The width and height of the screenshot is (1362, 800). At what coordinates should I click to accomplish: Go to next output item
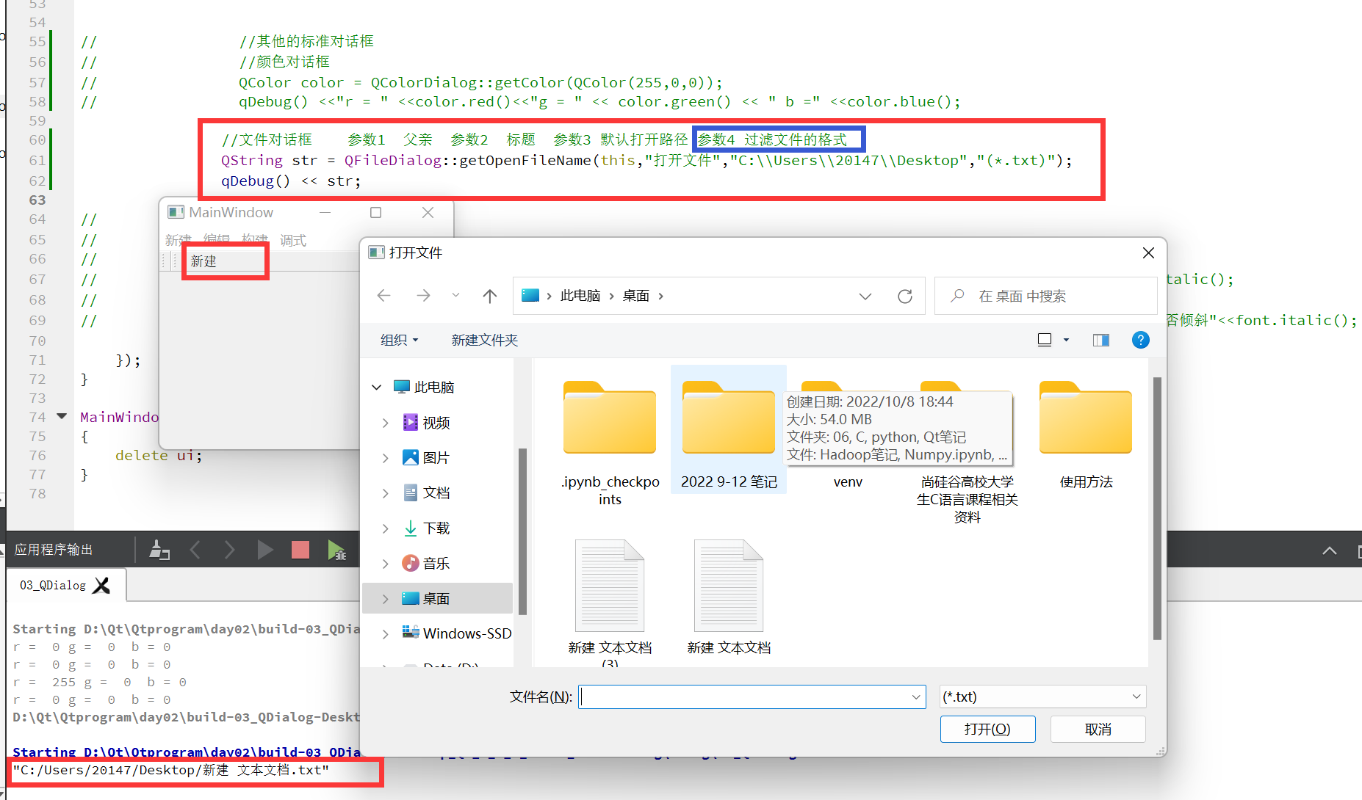(229, 550)
